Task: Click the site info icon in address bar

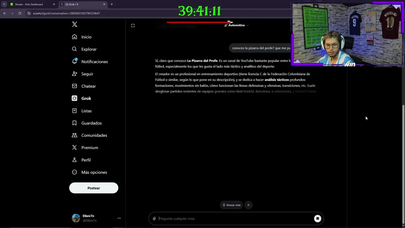Action: [x=29, y=13]
